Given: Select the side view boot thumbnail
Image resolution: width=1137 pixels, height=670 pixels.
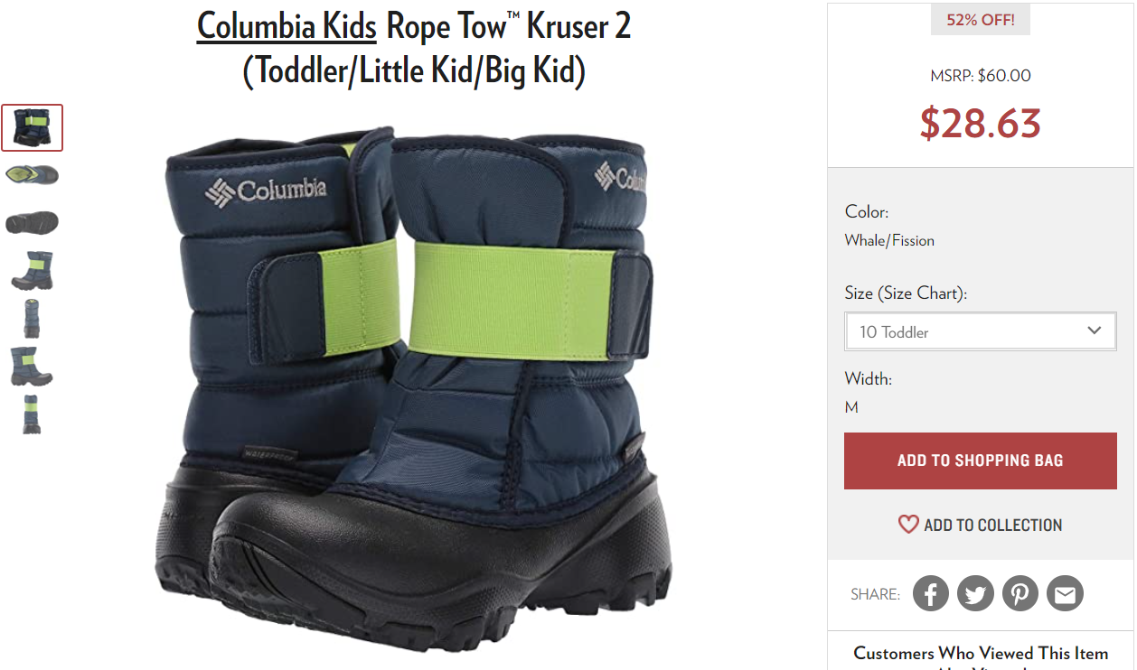Looking at the screenshot, I should tap(33, 270).
